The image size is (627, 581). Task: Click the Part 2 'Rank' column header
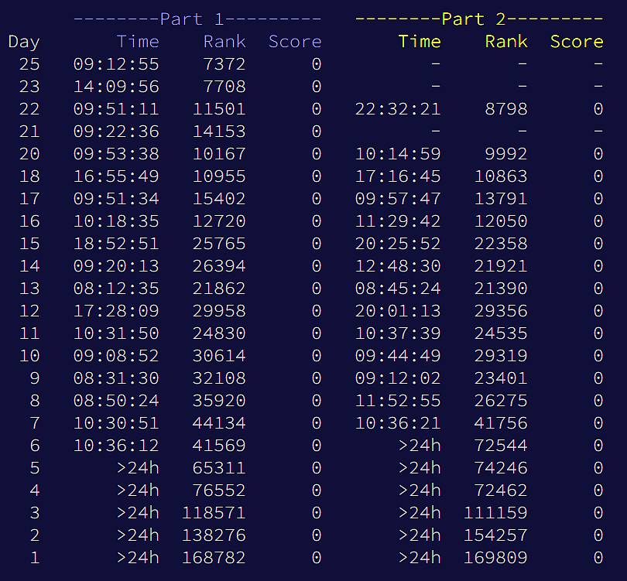click(x=505, y=42)
